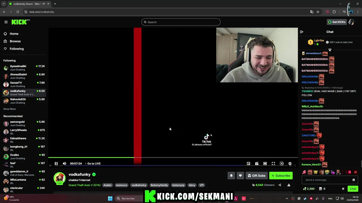Enter fullscreen from the player controls
Screen dimensions: 362x203
tap(273, 164)
